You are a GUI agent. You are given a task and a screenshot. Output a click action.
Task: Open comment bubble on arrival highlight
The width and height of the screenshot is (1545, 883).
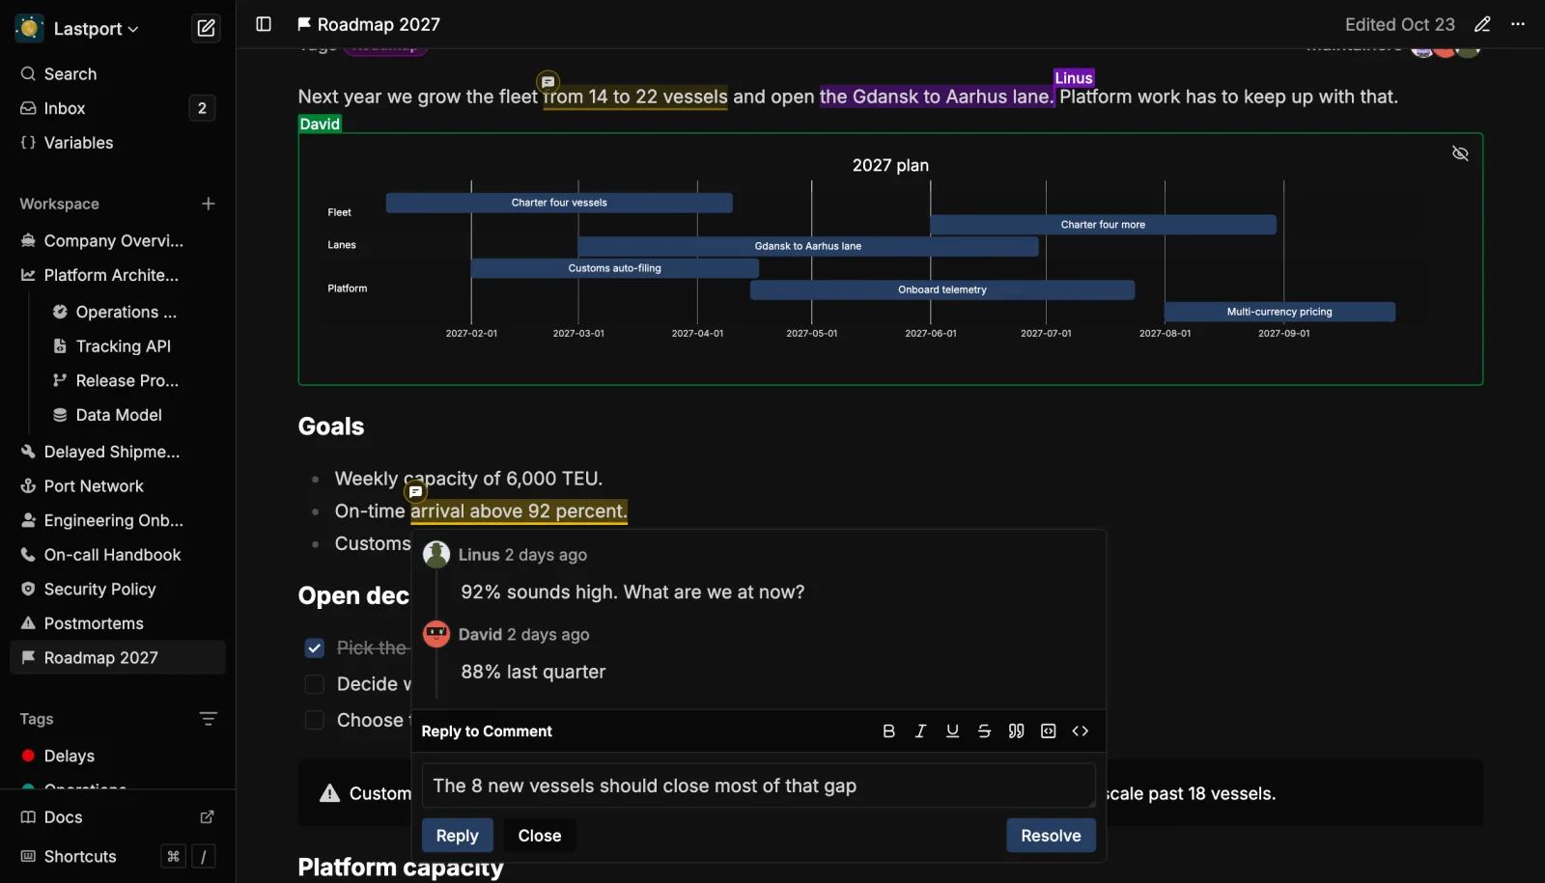coord(415,491)
